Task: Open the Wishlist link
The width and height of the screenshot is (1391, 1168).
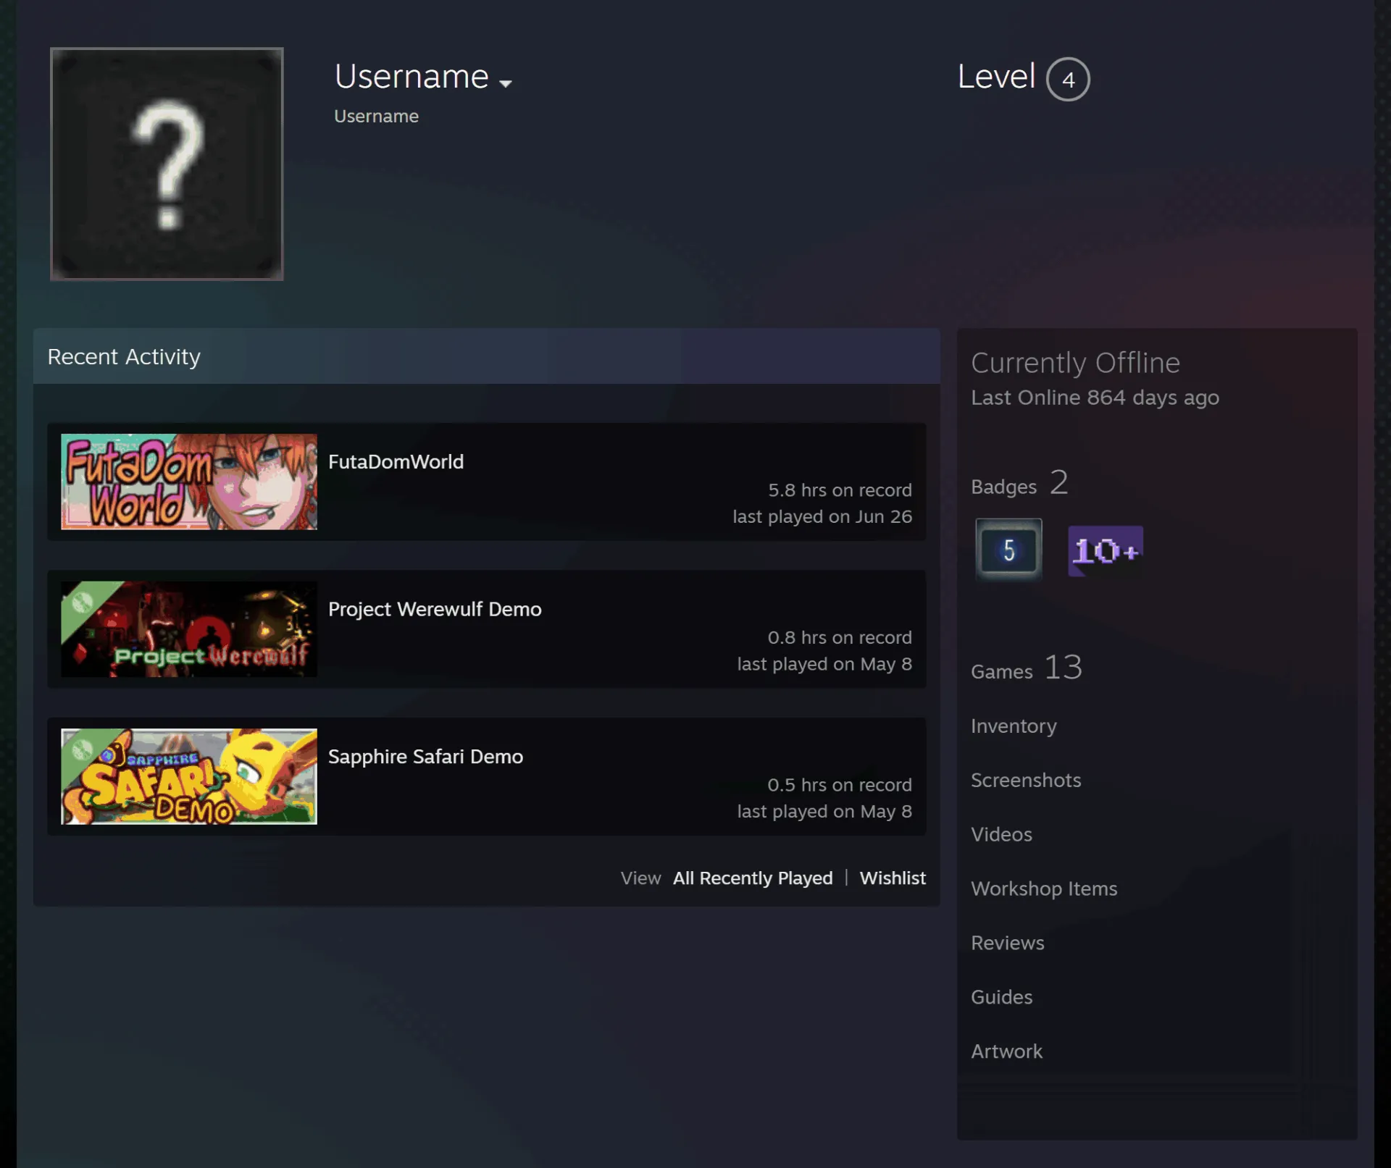Action: pos(893,878)
